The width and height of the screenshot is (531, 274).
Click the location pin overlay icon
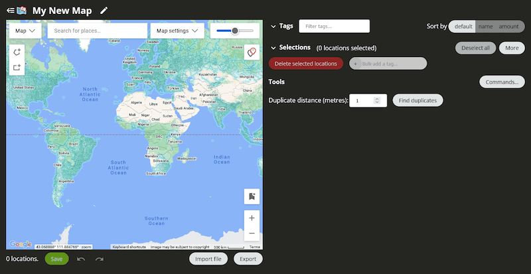(x=252, y=52)
